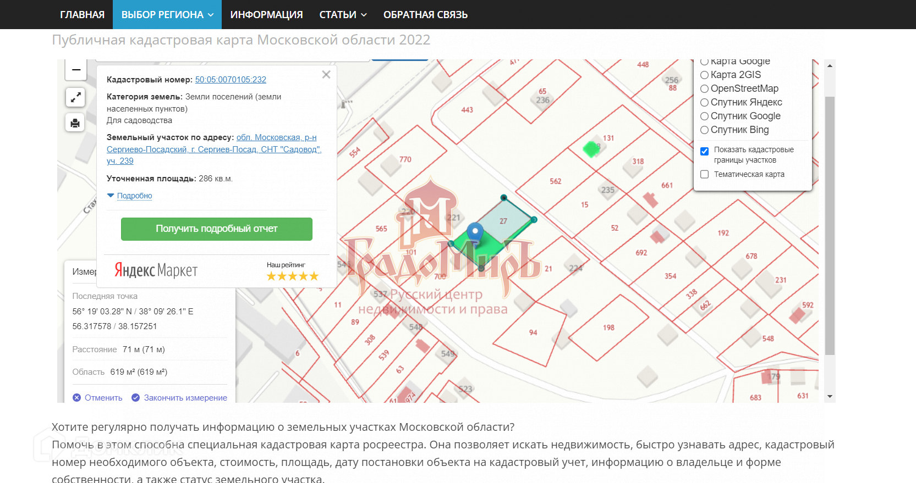Image resolution: width=916 pixels, height=483 pixels.
Task: Open the land plot address link
Action: click(214, 149)
